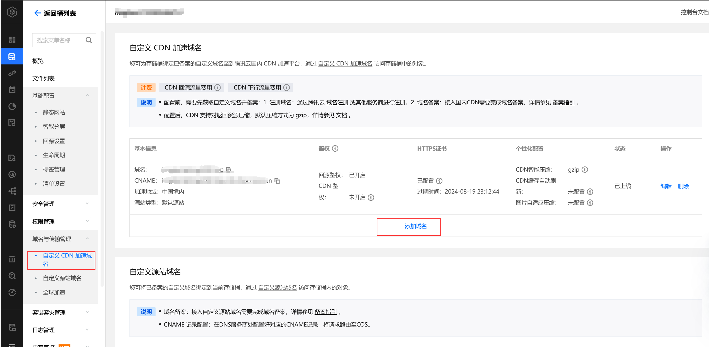Copy the domain name with copy icon

point(229,170)
